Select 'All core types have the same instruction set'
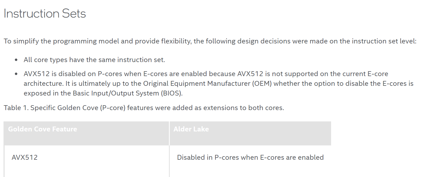This screenshot has width=433, height=177. click(94, 60)
